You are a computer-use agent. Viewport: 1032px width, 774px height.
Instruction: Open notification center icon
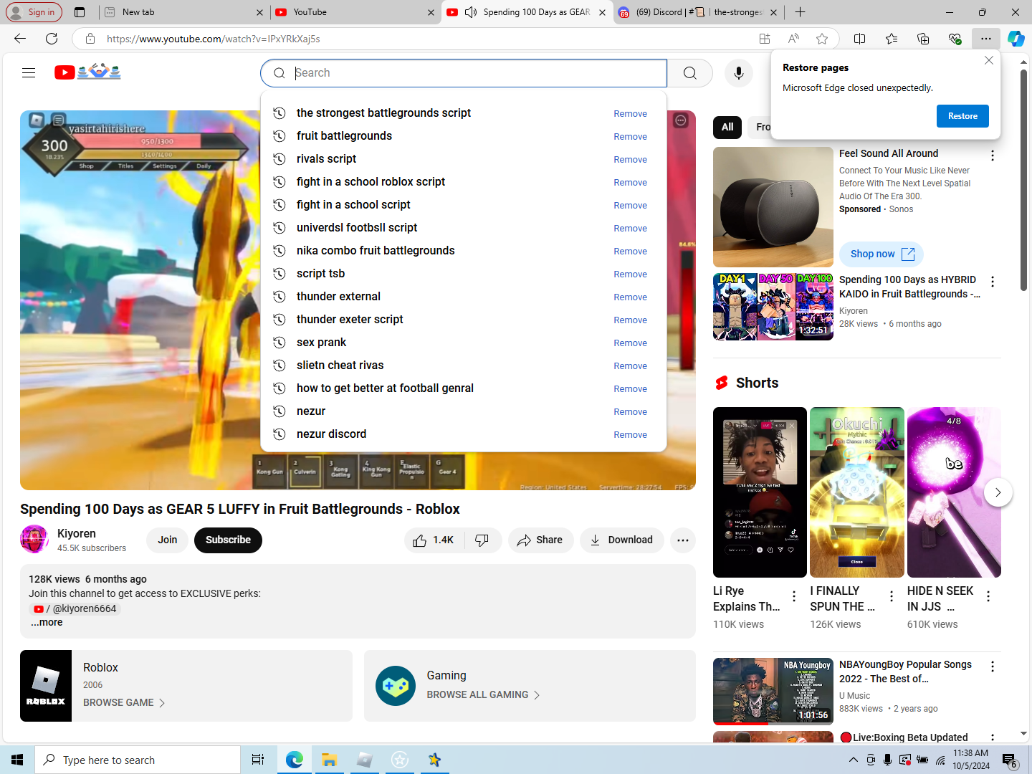(1010, 760)
